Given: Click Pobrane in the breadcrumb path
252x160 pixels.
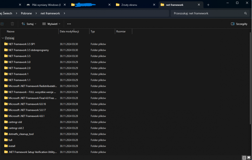Looking at the screenshot, I should point(26,13).
